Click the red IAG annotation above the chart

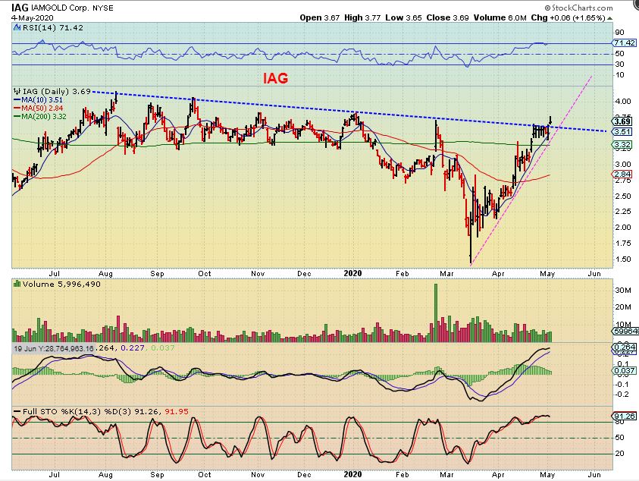(x=275, y=78)
